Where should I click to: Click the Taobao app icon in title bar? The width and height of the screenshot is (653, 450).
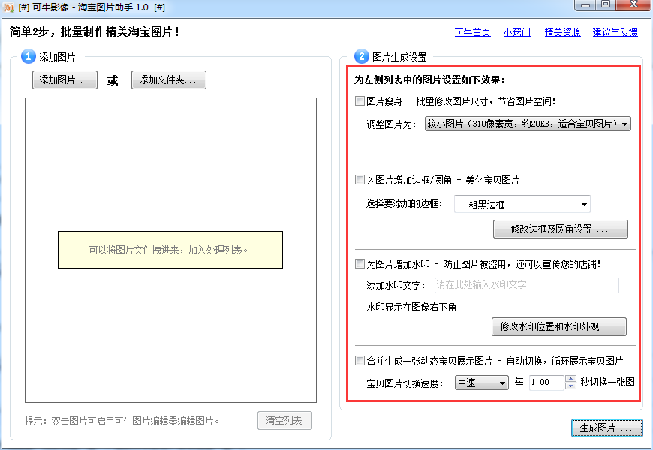(x=8, y=7)
